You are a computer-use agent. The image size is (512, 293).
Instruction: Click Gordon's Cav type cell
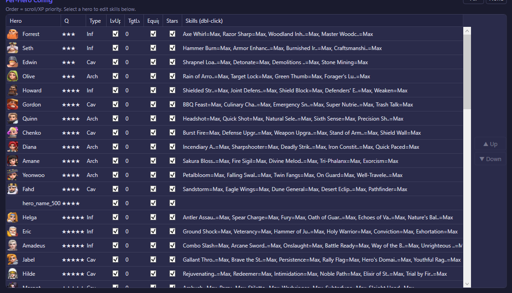pyautogui.click(x=91, y=104)
